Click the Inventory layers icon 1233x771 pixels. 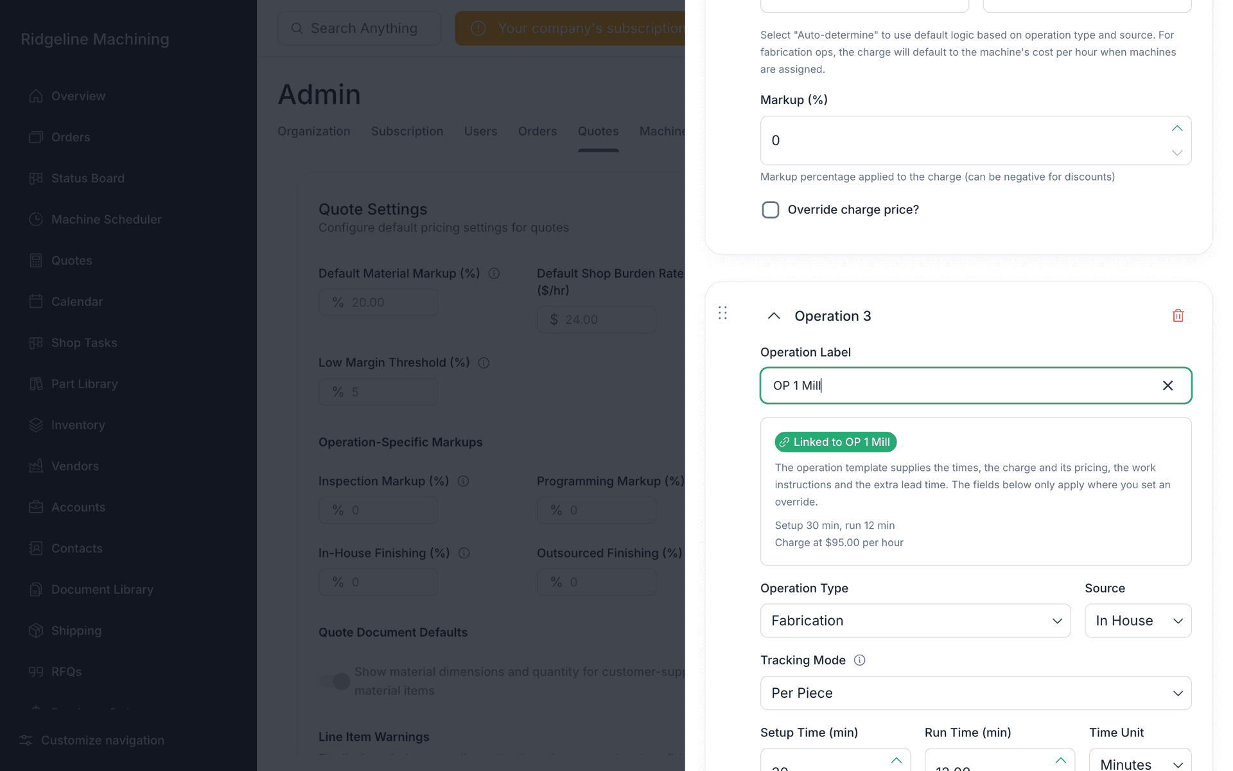pos(36,425)
